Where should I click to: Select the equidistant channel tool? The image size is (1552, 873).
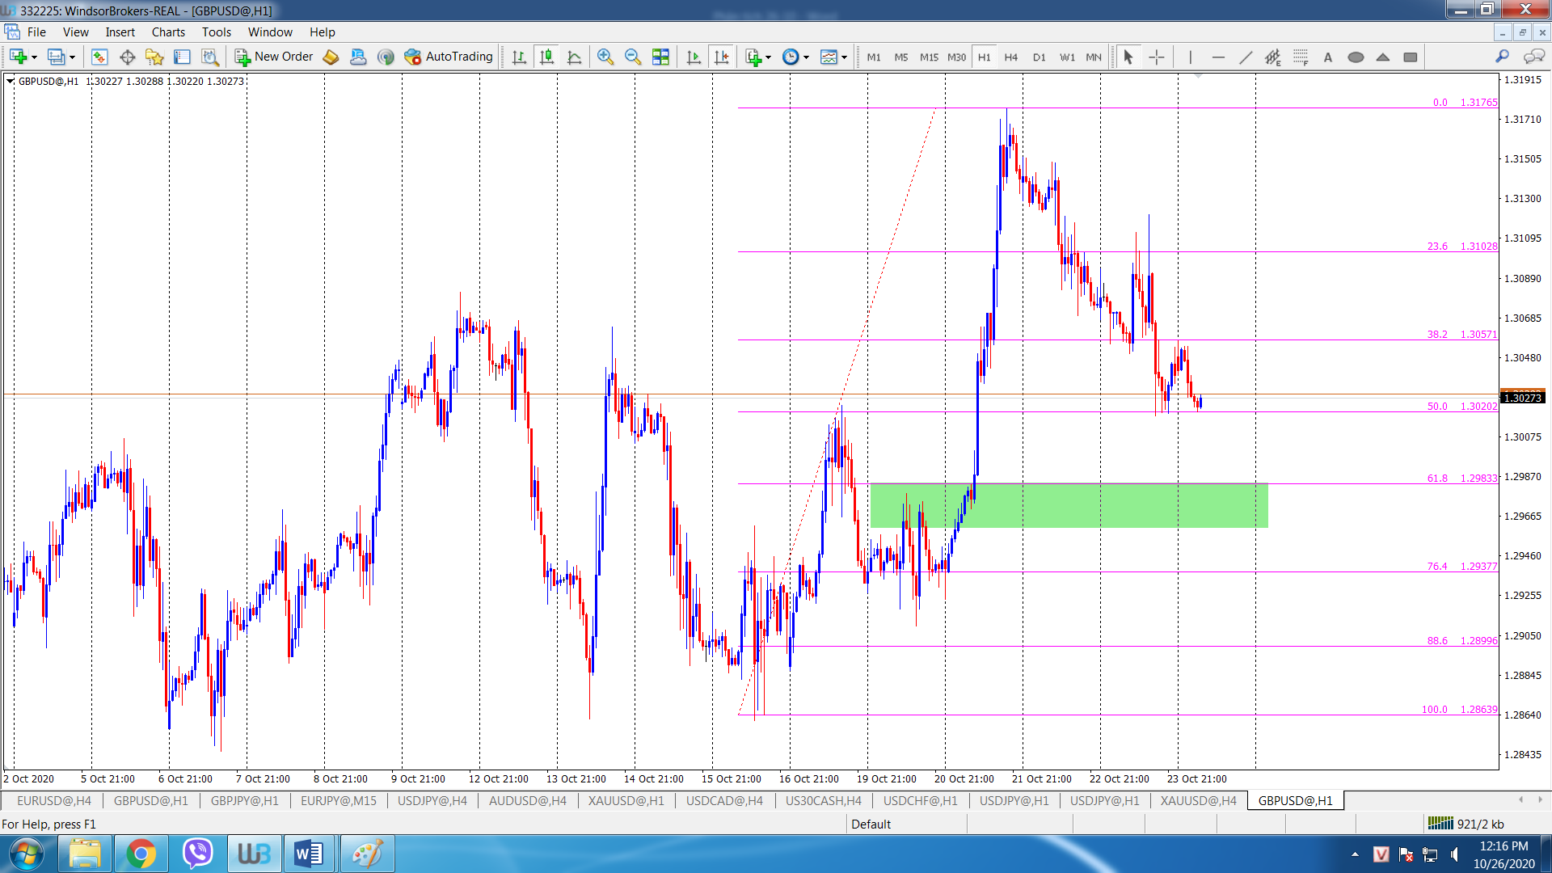tap(1273, 57)
